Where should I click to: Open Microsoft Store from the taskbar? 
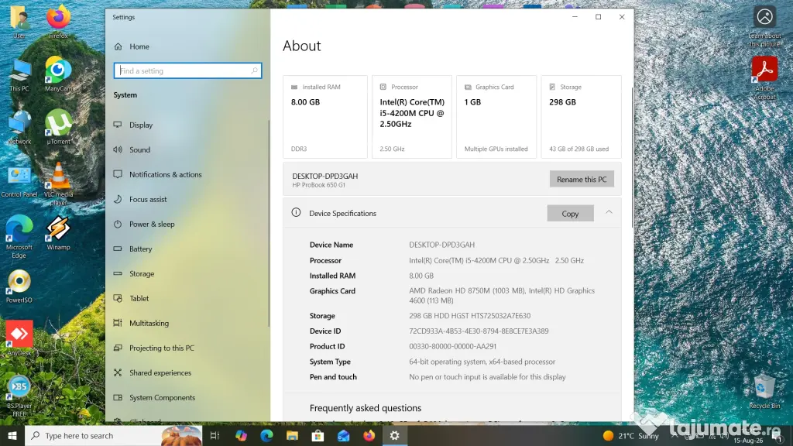pos(318,435)
